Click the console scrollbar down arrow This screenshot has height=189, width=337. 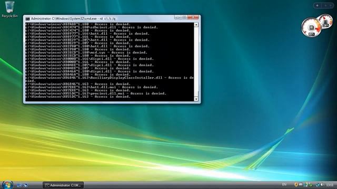tap(196, 99)
